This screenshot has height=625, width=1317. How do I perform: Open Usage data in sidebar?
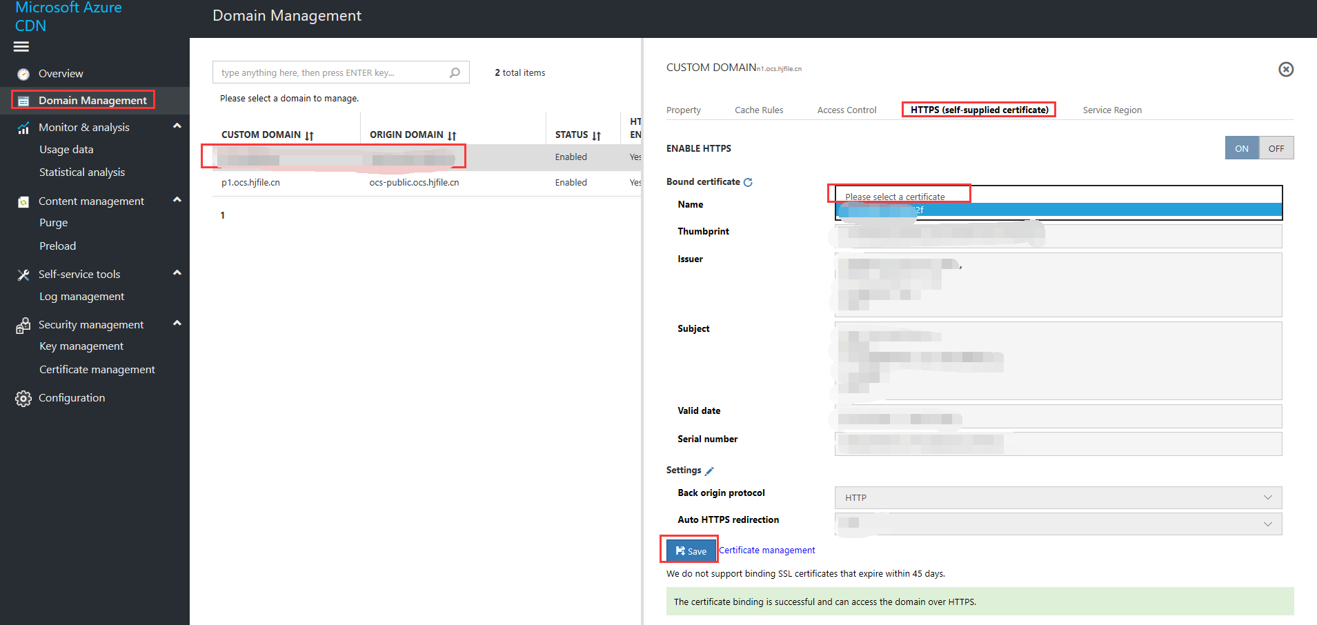pos(66,150)
